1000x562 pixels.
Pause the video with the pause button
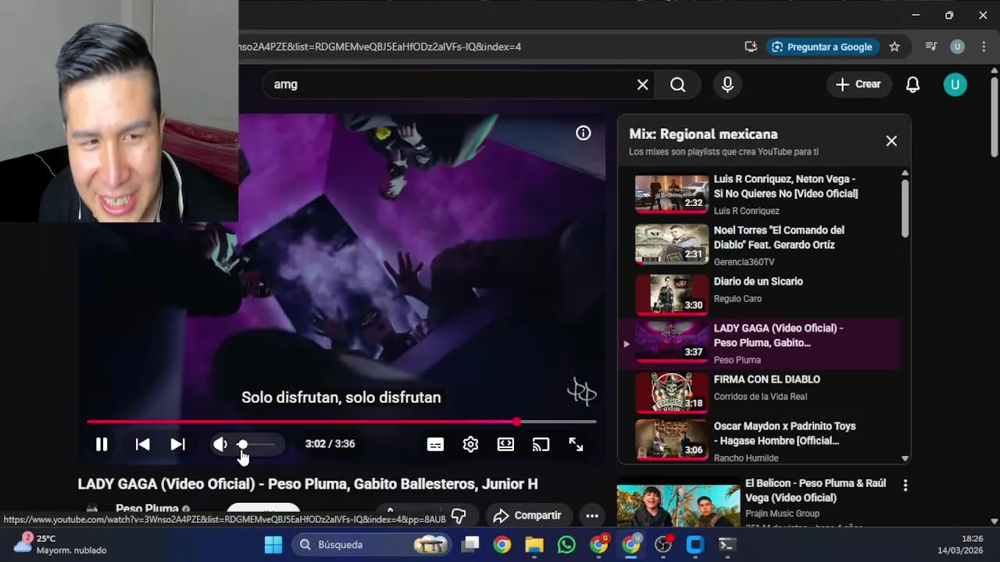point(102,444)
